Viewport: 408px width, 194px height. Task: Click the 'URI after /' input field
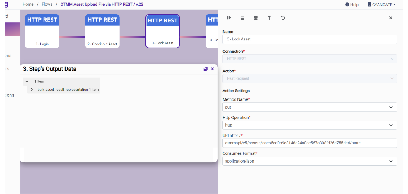coord(309,143)
